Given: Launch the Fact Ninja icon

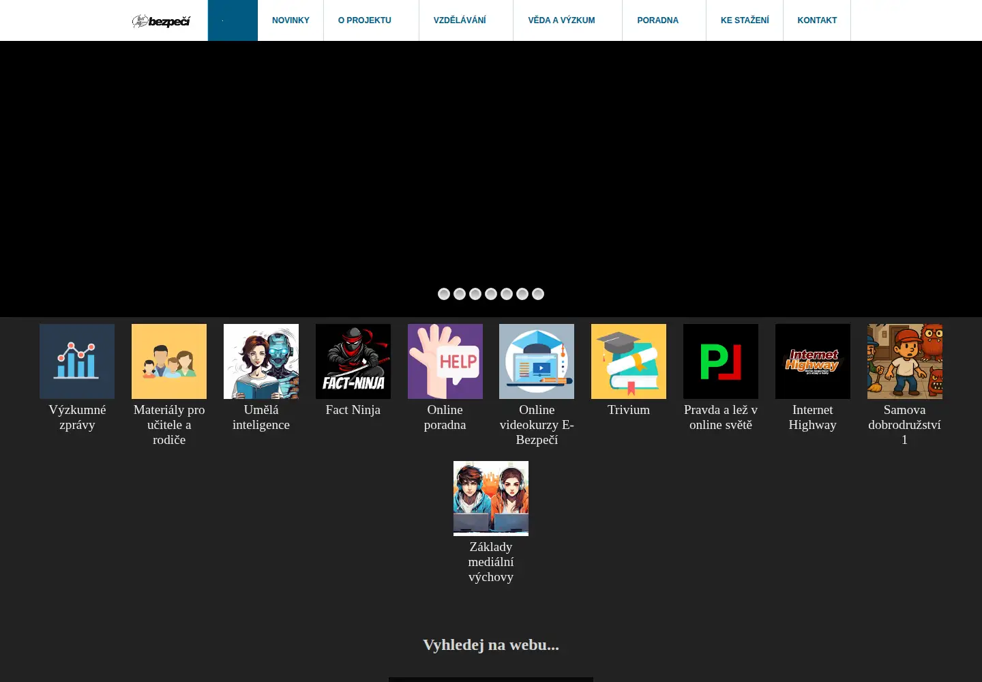Looking at the screenshot, I should coord(353,361).
